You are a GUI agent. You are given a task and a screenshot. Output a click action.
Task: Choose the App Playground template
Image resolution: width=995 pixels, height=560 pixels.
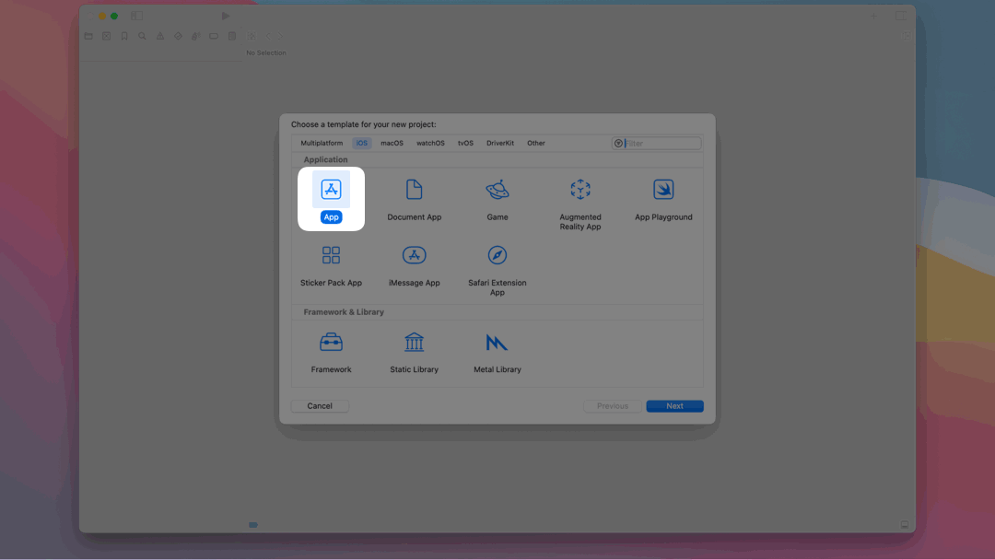click(x=663, y=190)
